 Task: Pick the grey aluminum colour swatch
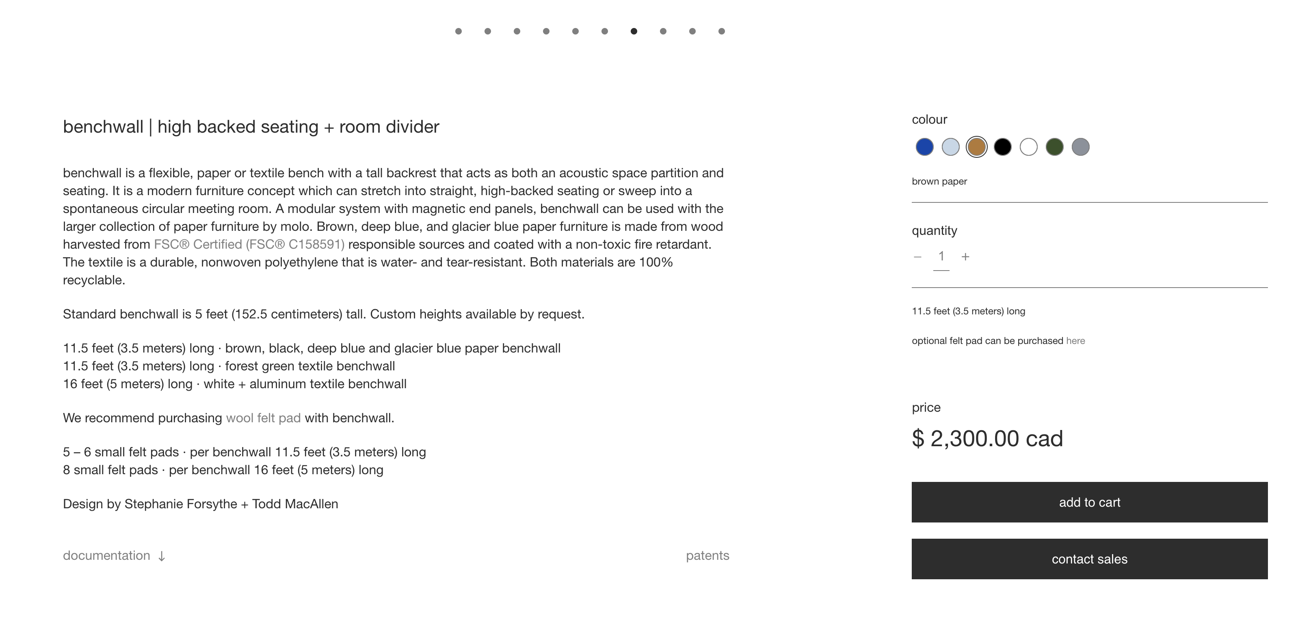pyautogui.click(x=1080, y=147)
